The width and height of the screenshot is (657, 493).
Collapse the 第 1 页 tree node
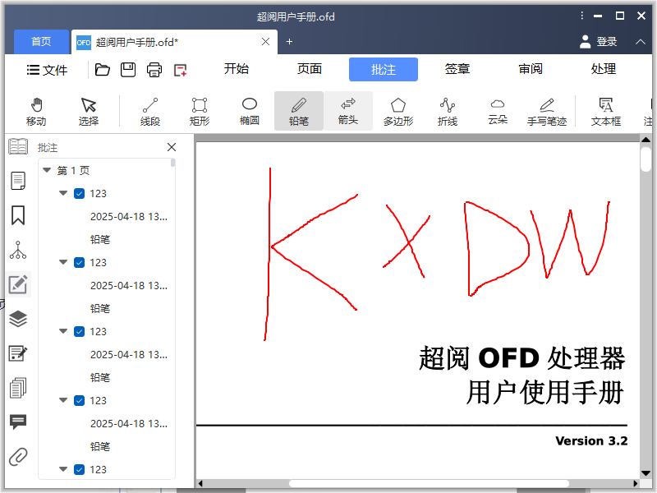tap(47, 170)
